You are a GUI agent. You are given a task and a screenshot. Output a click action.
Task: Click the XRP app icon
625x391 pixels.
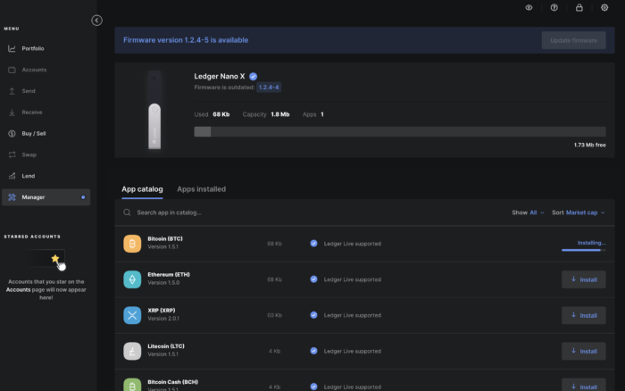[132, 315]
